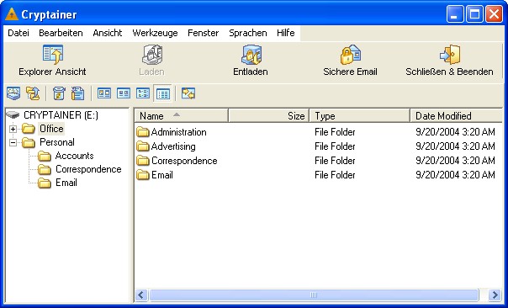Open the Fenster menu

click(x=204, y=33)
